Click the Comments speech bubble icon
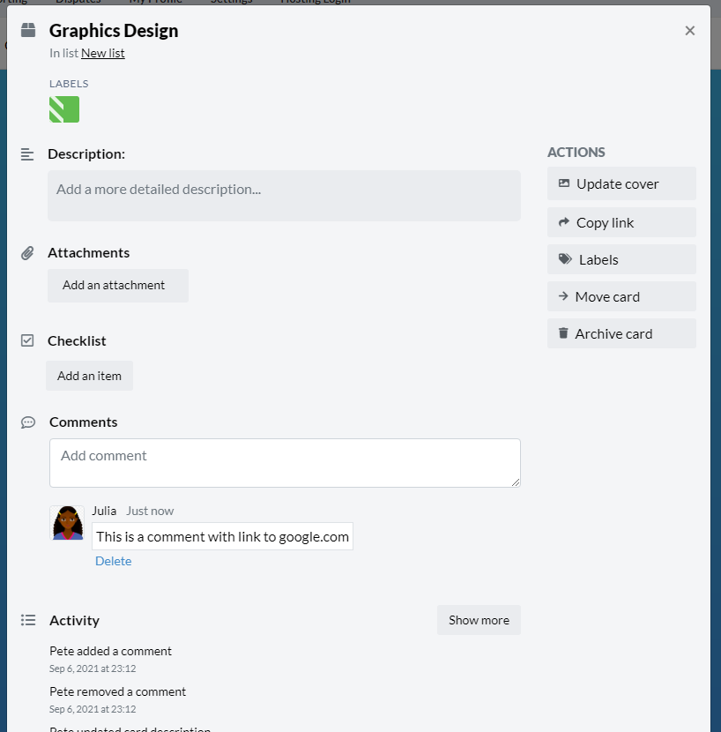This screenshot has width=721, height=732. coord(28,422)
